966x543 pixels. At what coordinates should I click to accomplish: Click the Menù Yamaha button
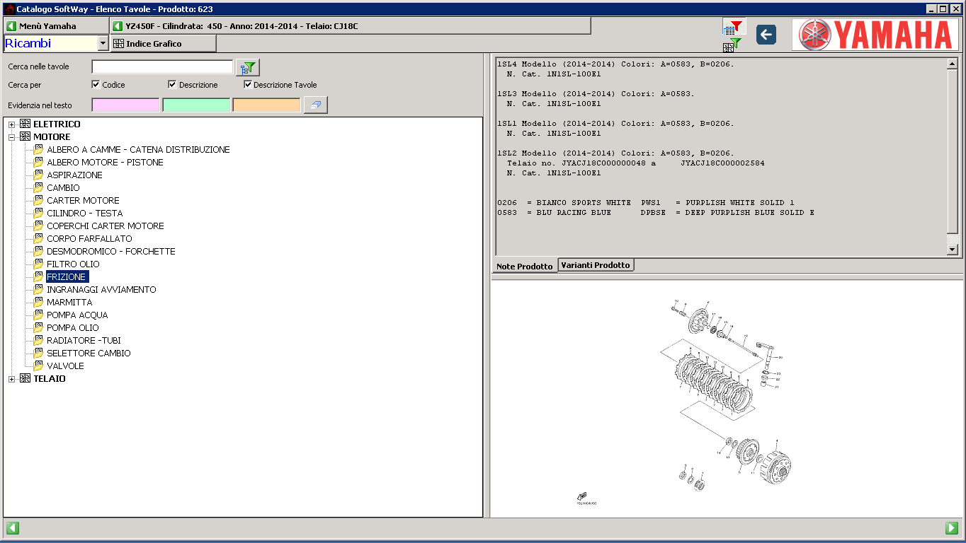[x=56, y=26]
